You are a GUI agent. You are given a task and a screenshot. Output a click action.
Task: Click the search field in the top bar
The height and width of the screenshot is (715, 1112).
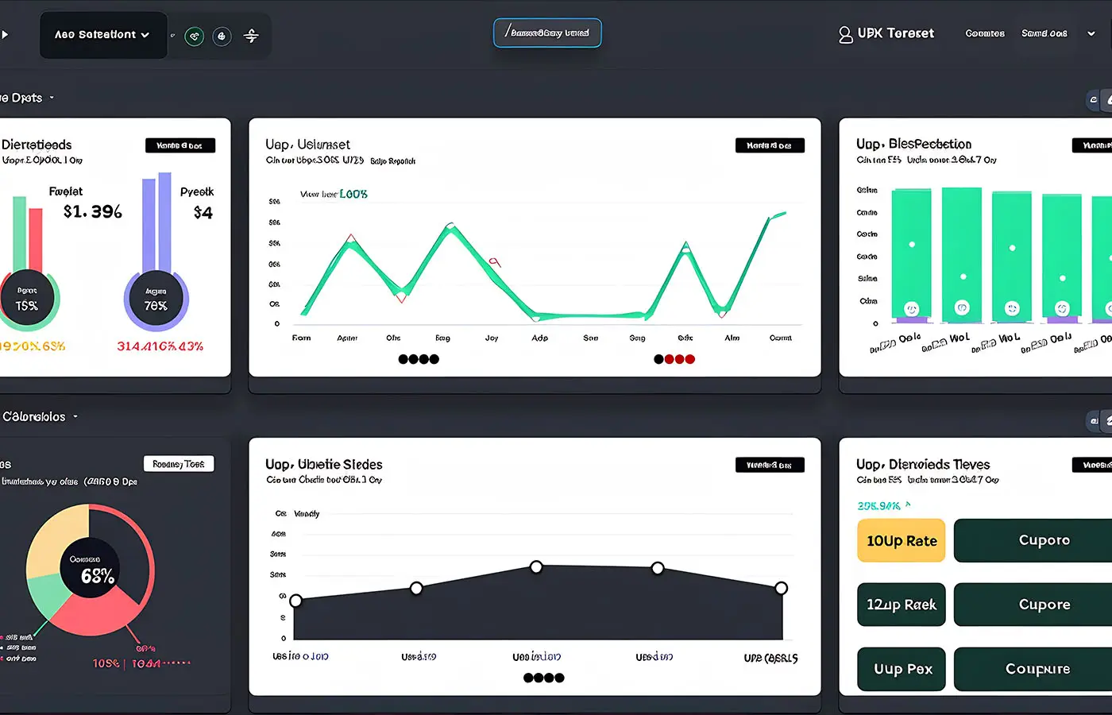547,33
